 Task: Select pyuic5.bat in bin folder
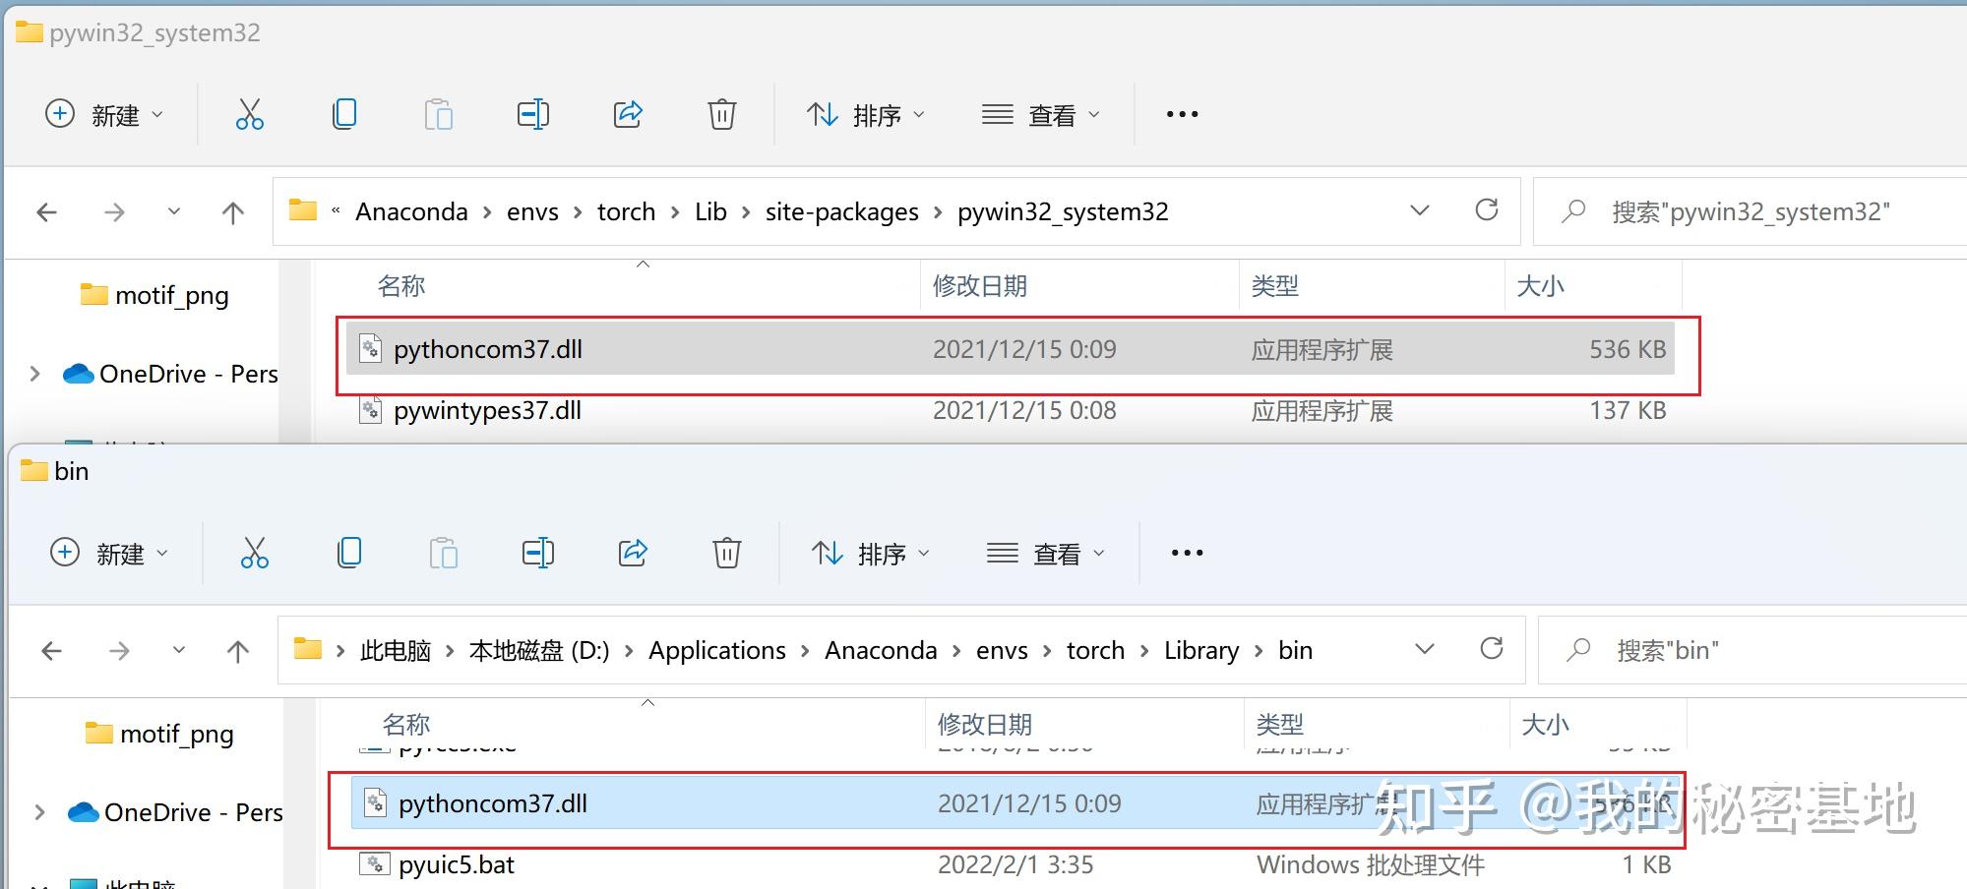(457, 864)
